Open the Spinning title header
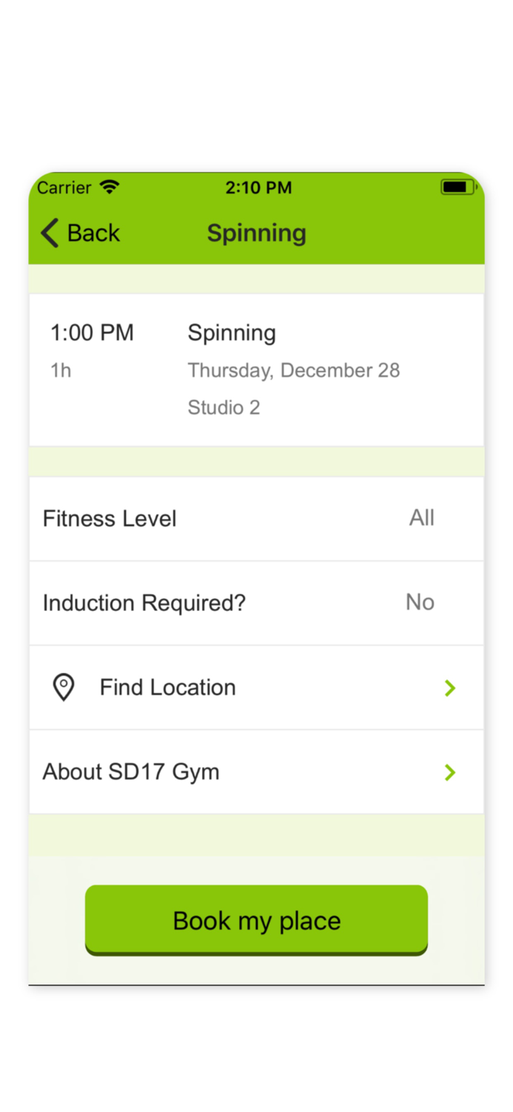The image size is (513, 1112). click(256, 233)
